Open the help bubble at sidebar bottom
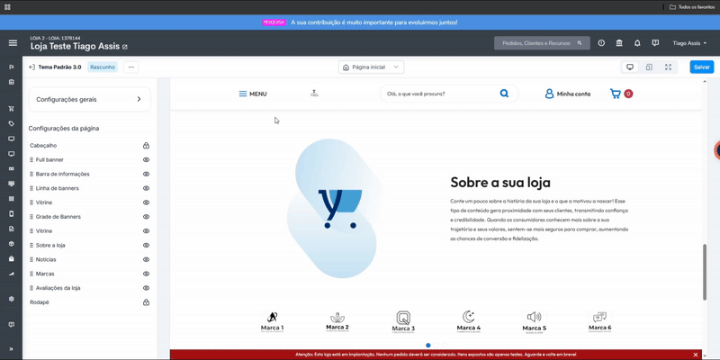Viewport: 720px width, 360px height. pos(12,325)
